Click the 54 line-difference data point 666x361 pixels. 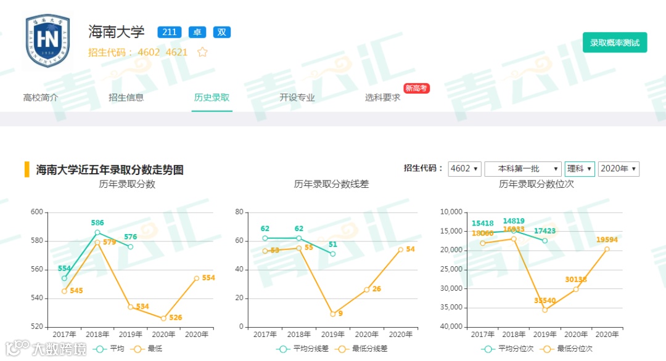401,250
